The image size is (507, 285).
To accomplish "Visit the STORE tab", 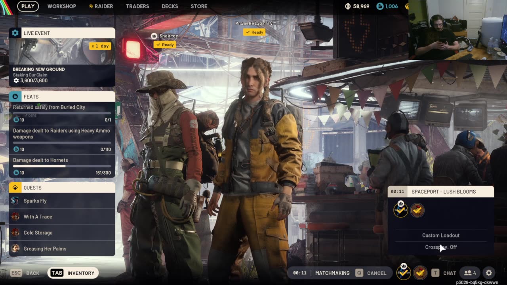I will pos(199,6).
